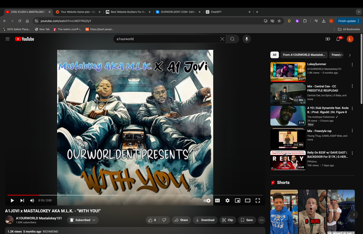363x234 pixels.
Task: Switch to Best Website Builders tab
Action: coord(128,12)
